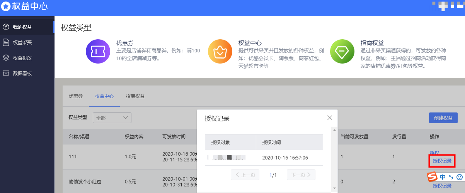Click the Sogou input method S icon

coord(432,177)
